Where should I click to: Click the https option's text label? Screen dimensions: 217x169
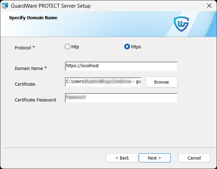[x=136, y=47]
